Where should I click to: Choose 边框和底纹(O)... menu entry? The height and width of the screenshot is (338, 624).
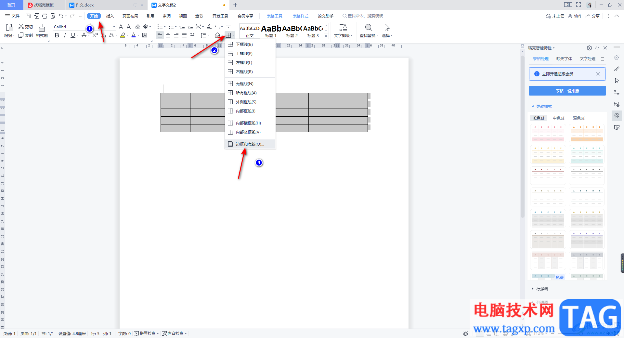[250, 144]
